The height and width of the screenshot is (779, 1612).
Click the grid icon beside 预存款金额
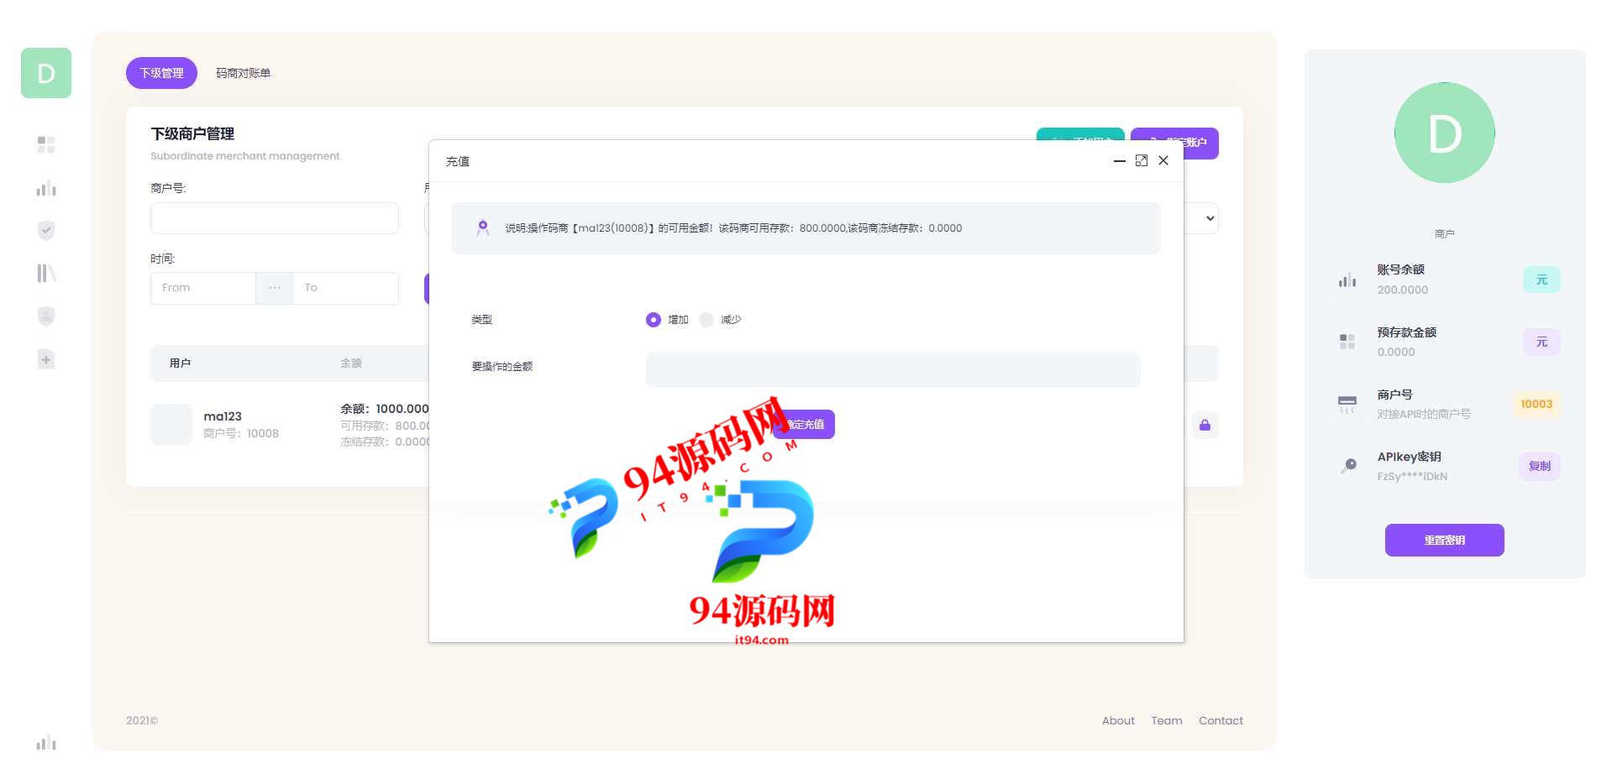point(1347,342)
